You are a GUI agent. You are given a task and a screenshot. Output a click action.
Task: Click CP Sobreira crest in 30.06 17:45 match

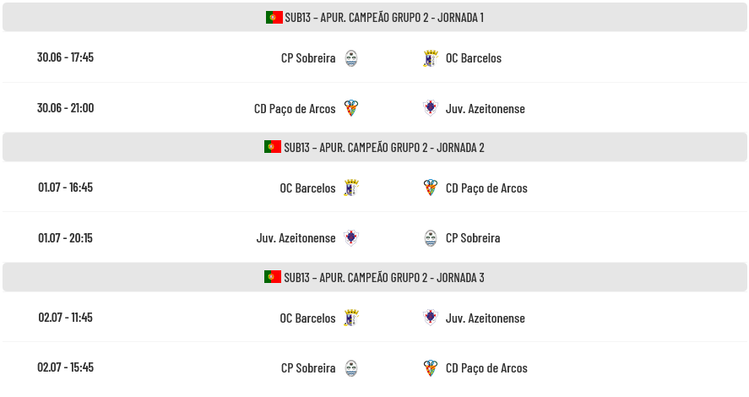pyautogui.click(x=351, y=58)
